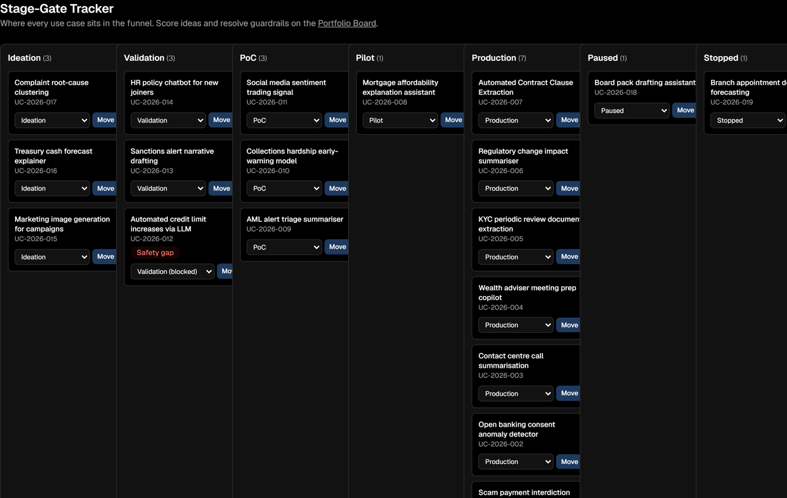Click the 'Production' column header
The width and height of the screenshot is (787, 498).
[x=494, y=58]
